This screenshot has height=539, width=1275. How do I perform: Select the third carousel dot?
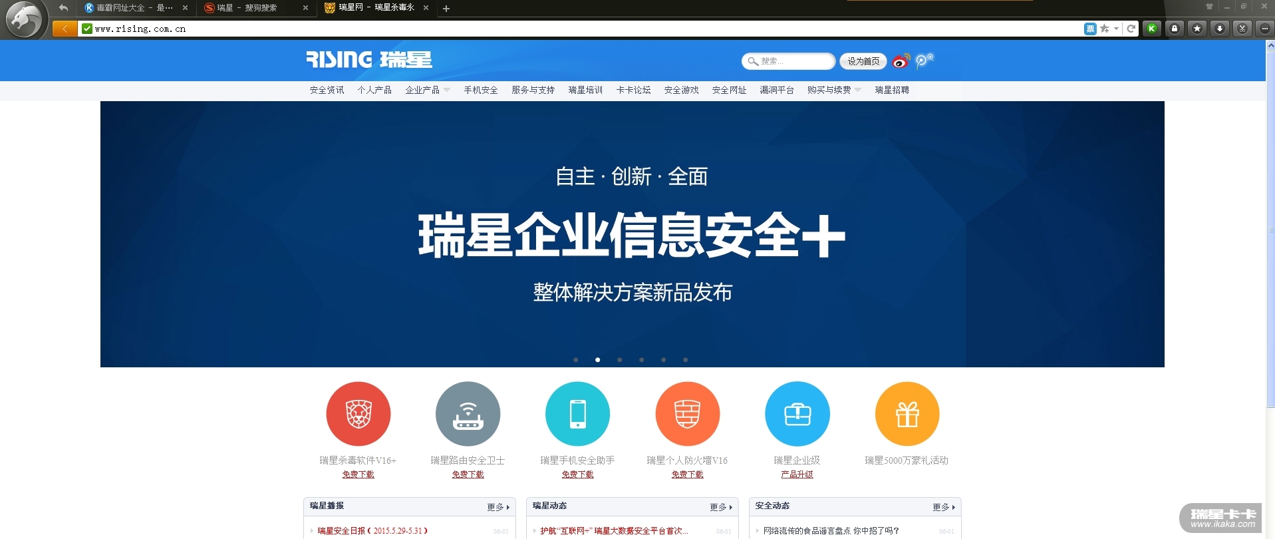pyautogui.click(x=620, y=360)
